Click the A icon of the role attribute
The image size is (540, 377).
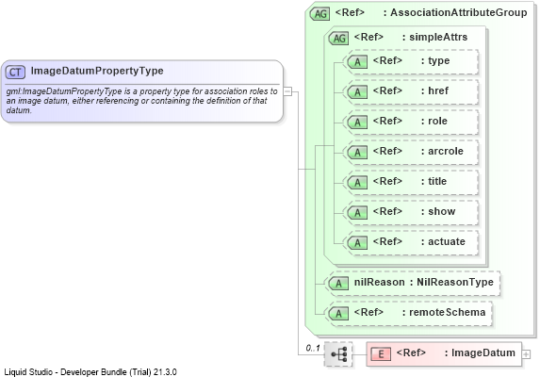pyautogui.click(x=357, y=123)
